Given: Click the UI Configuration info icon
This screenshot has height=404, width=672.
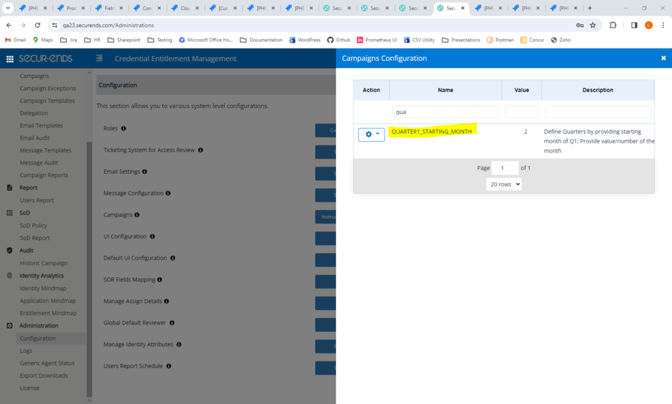Looking at the screenshot, I should coord(152,237).
